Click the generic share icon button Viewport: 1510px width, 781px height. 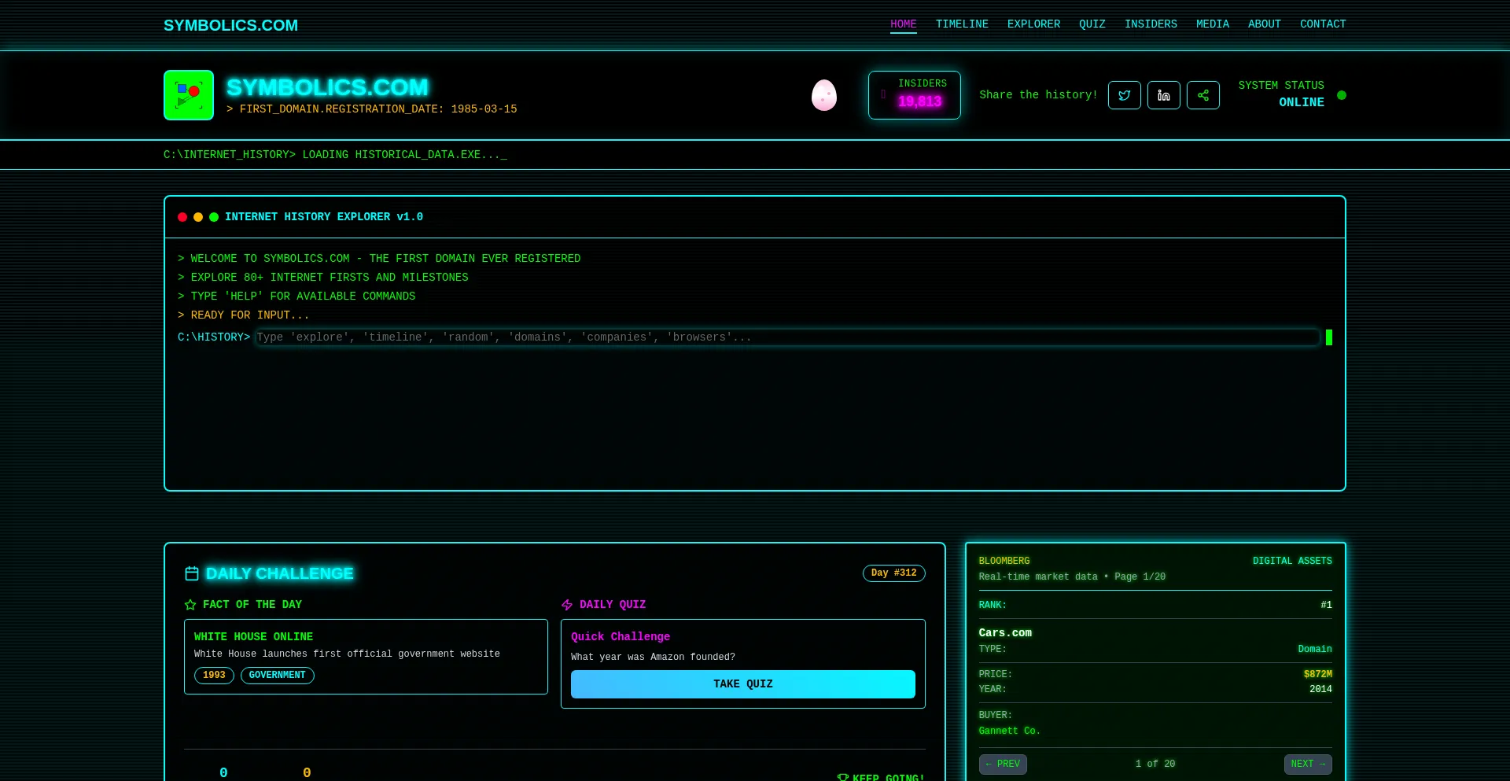pos(1202,95)
